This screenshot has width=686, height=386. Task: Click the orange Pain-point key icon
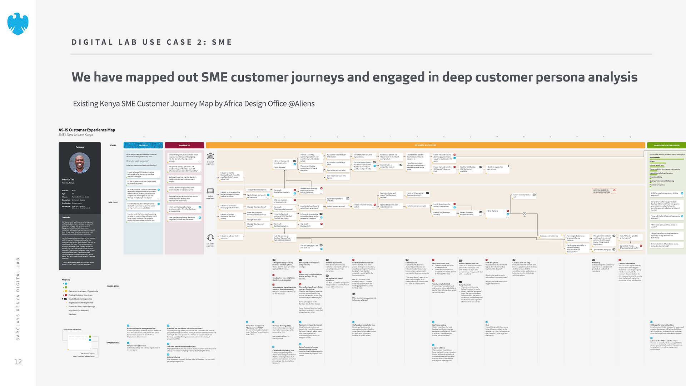tap(66, 291)
